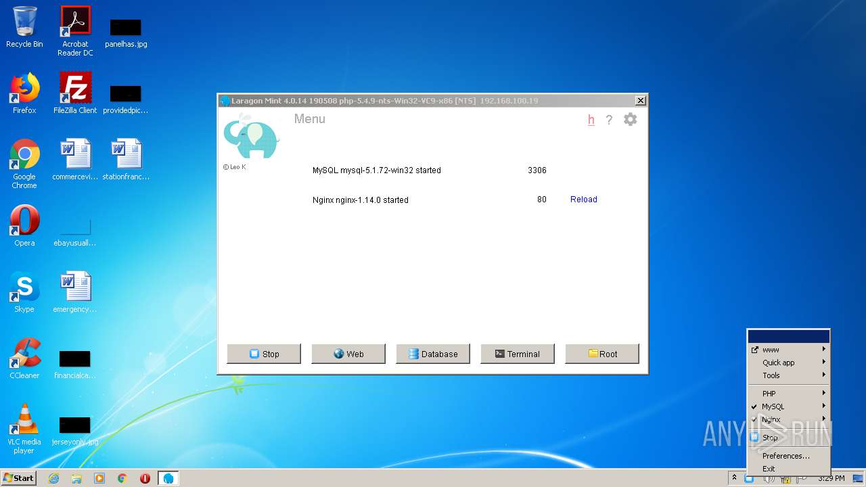866x487 pixels.
Task: Click the Reload link for Nginx
Action: click(583, 200)
